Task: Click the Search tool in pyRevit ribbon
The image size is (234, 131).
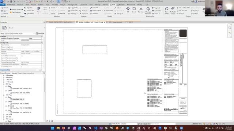Action: pos(4,8)
